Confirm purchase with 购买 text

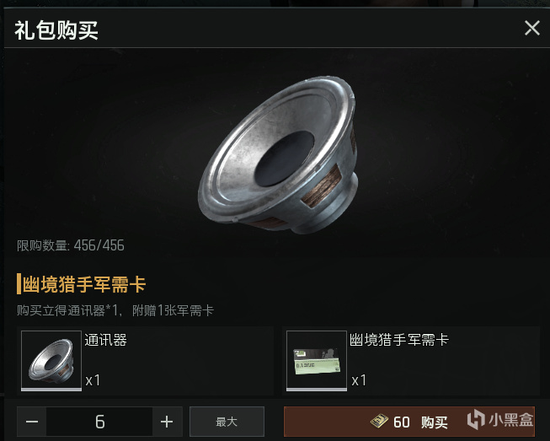434,422
